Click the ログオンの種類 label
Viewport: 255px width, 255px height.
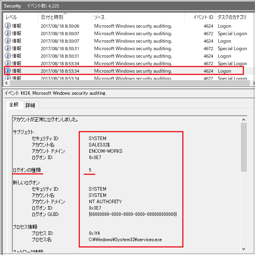coord(27,170)
